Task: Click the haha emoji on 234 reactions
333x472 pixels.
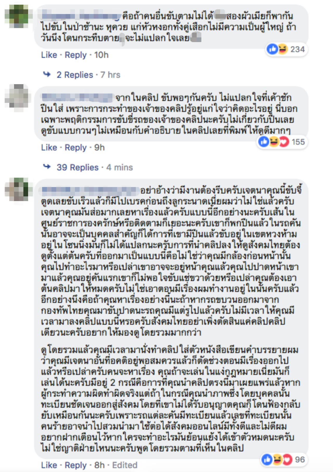Action: 283,49
